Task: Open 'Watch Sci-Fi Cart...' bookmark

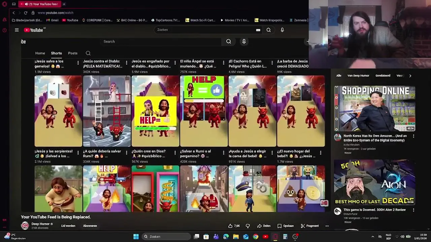Action: [200, 20]
